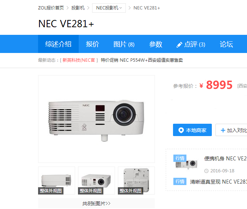This screenshot has width=247, height=209.
Task: Open the 图片 (8) tab
Action: [124, 44]
